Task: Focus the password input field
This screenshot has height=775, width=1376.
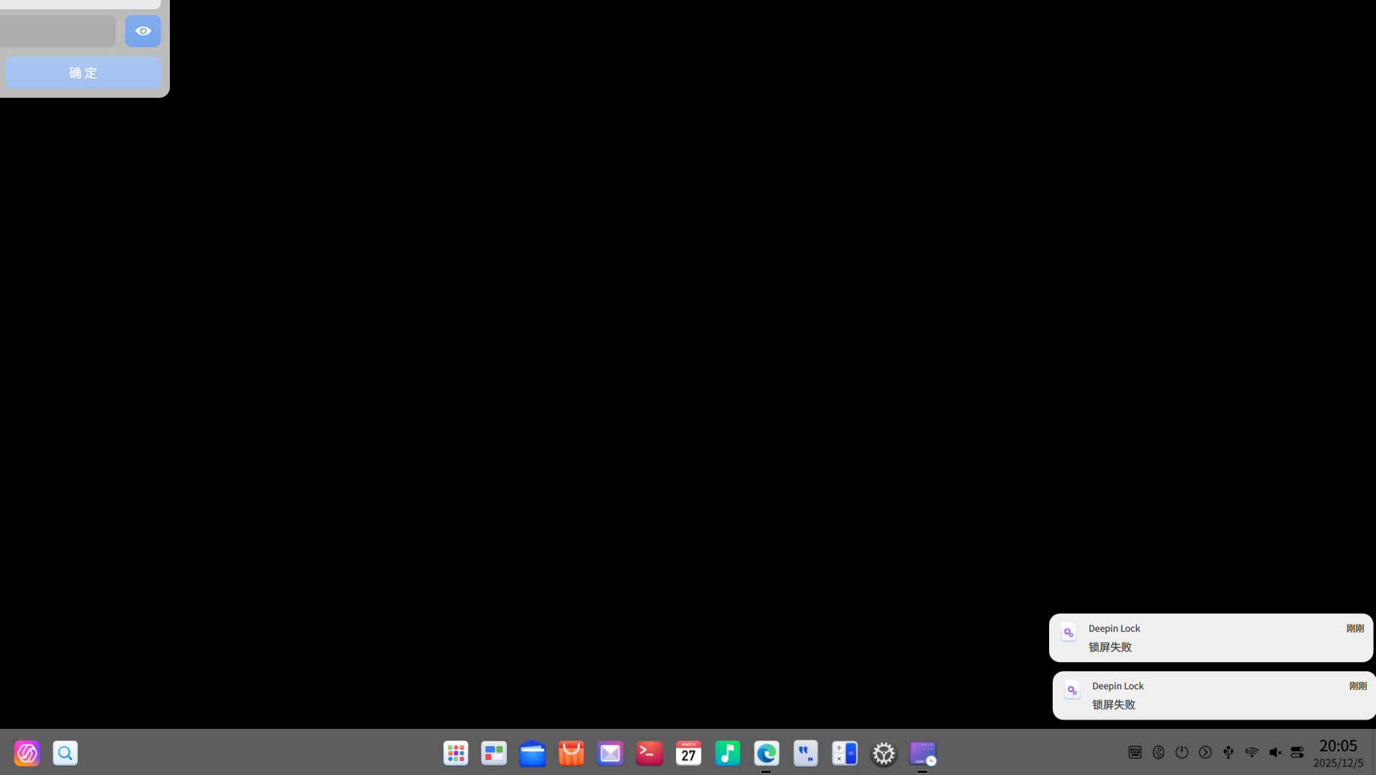Action: click(58, 31)
